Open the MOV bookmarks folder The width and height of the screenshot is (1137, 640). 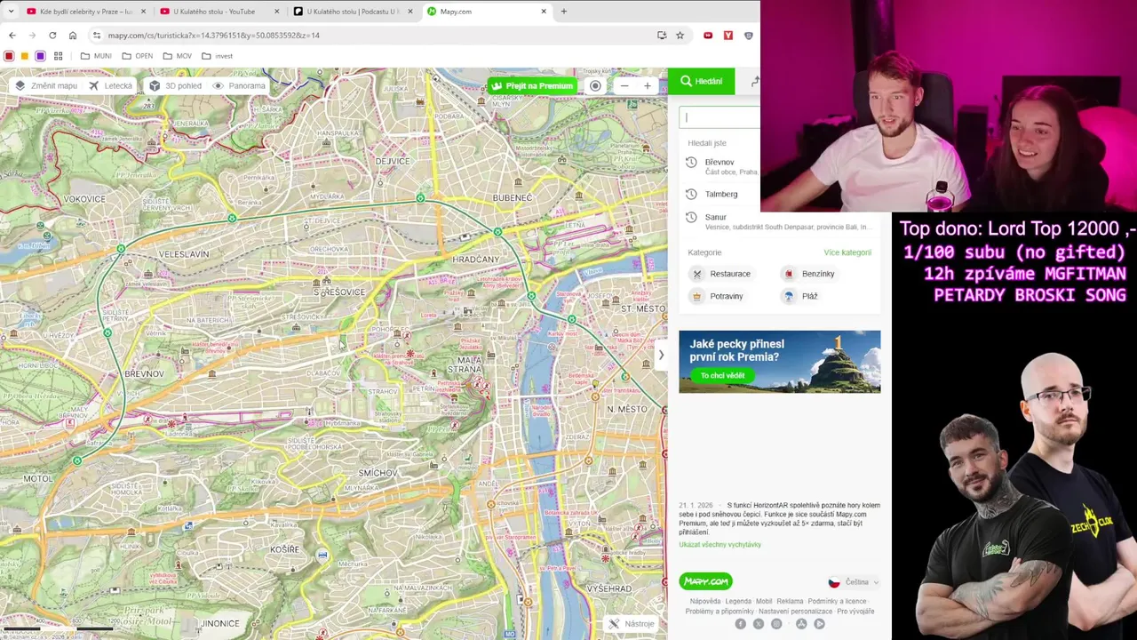pyautogui.click(x=178, y=56)
